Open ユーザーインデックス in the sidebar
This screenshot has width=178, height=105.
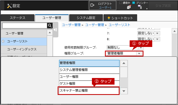[24, 49]
